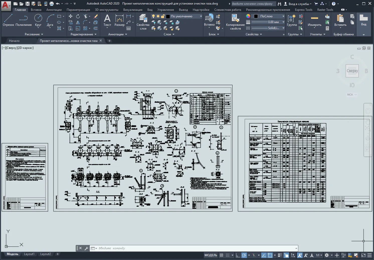
Task: Select the Круг circle tool
Action: pos(38,20)
